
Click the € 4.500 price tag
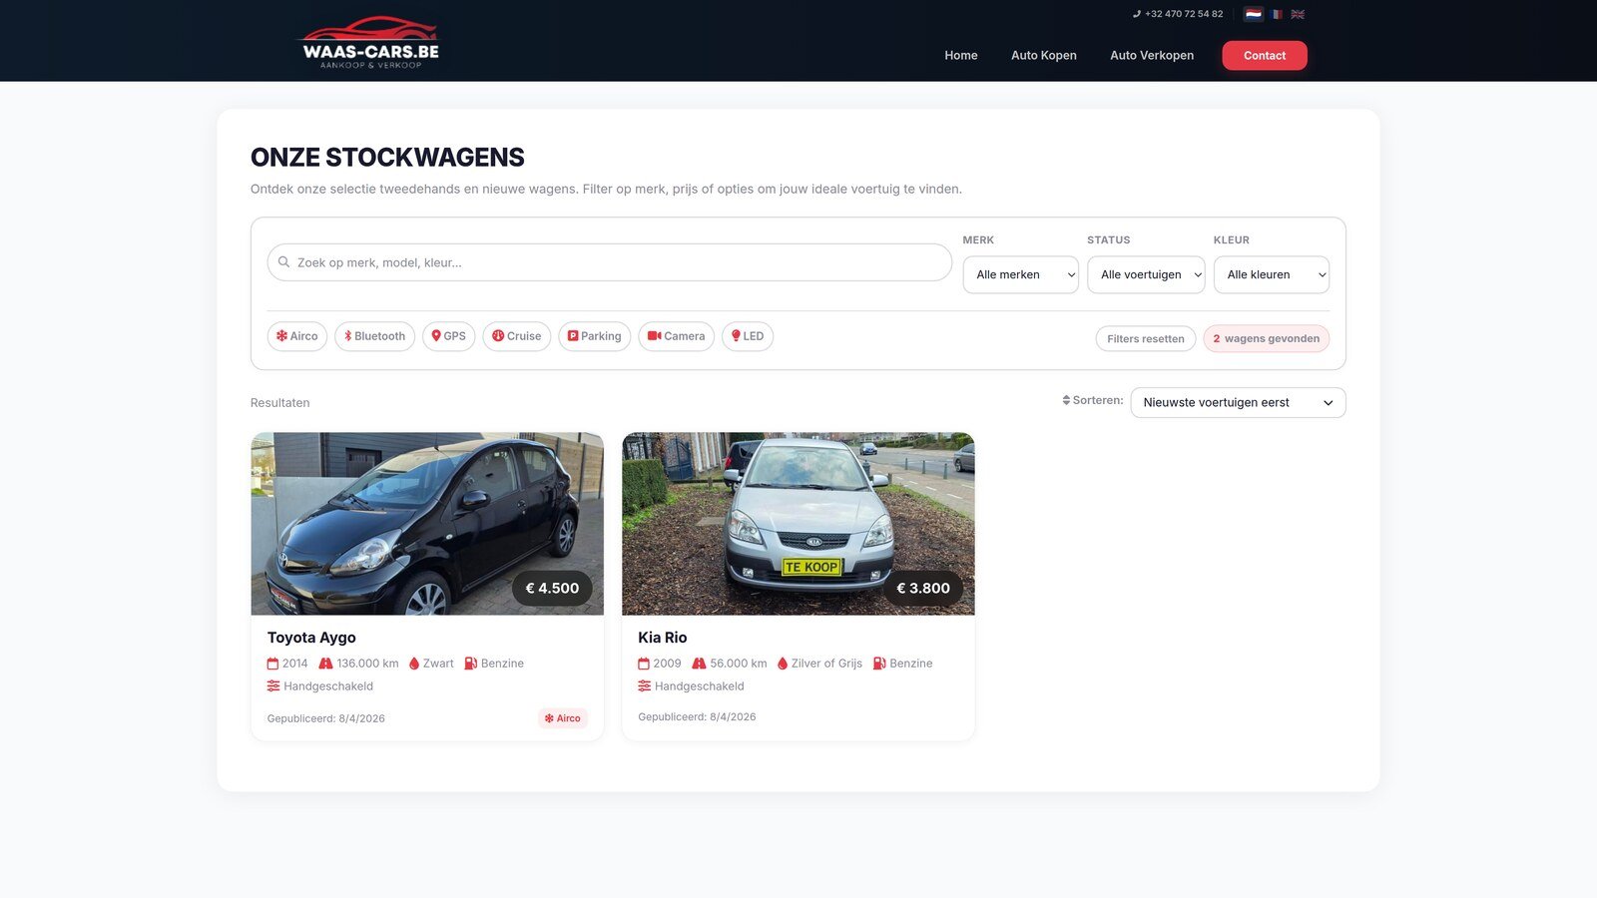(552, 589)
